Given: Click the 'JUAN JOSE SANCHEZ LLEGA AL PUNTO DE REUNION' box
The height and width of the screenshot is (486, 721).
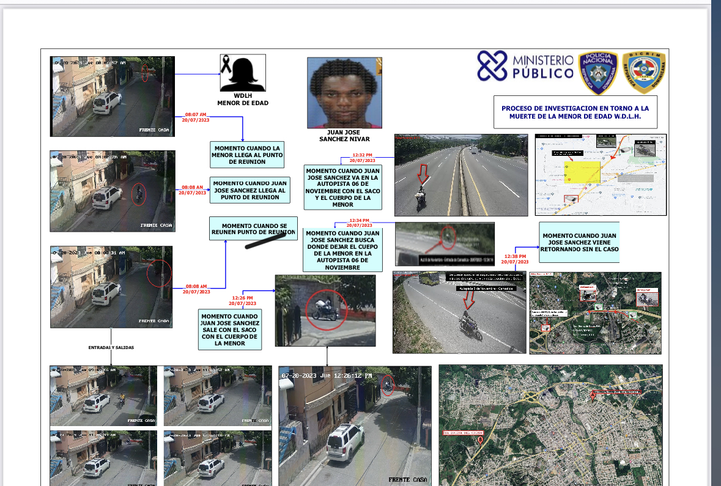Looking at the screenshot, I should pos(250,190).
